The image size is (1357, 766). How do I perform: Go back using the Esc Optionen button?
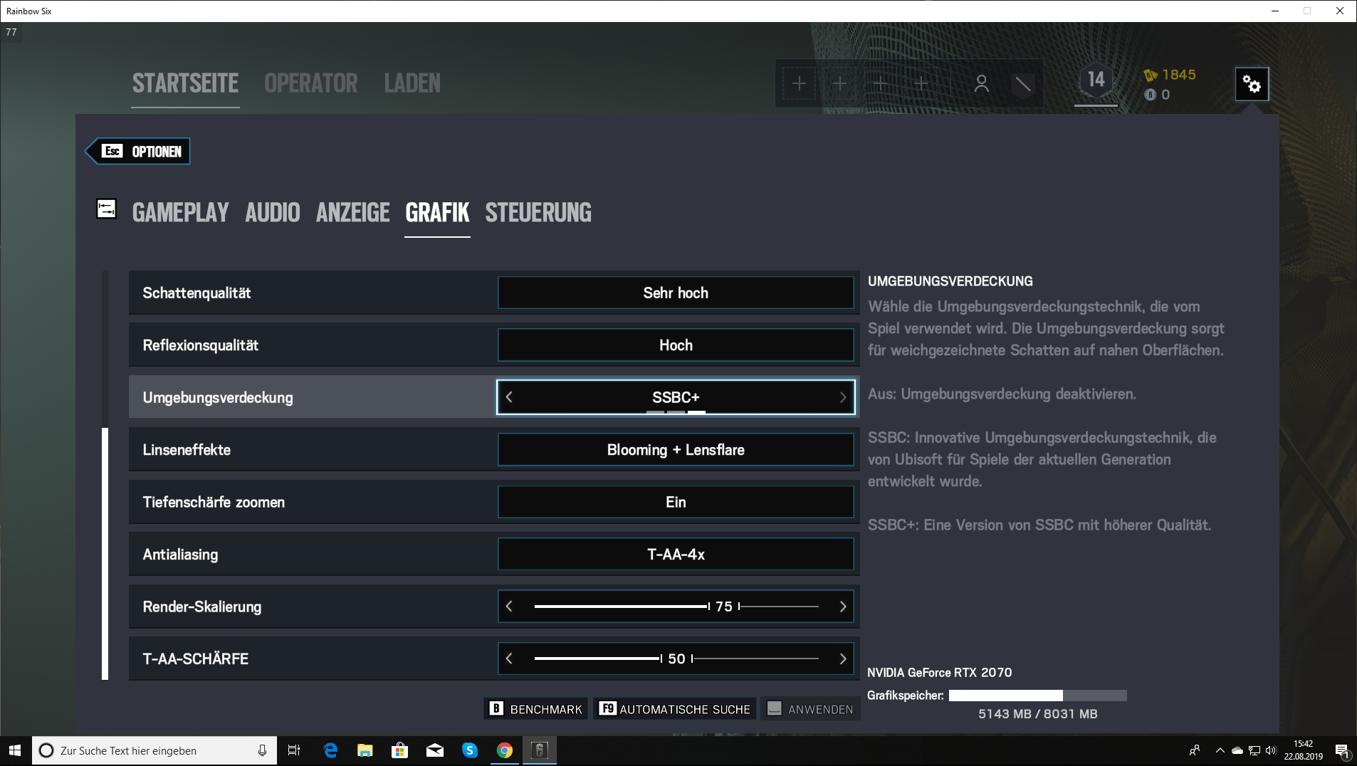[138, 152]
